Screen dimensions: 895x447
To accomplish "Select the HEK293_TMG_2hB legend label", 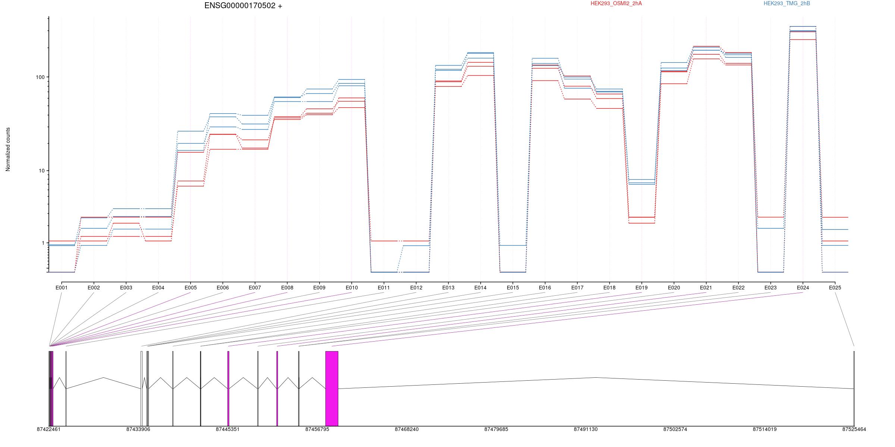I will (x=787, y=3).
